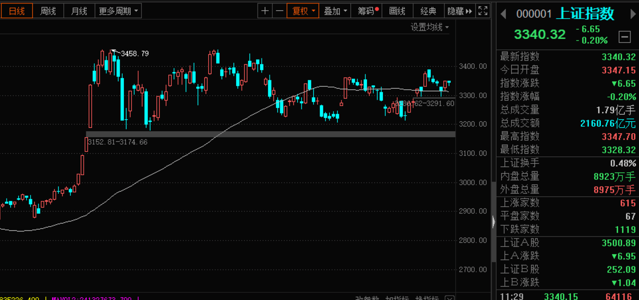
Task: Click the 内盘总量 value 8923万手
Action: click(x=615, y=176)
